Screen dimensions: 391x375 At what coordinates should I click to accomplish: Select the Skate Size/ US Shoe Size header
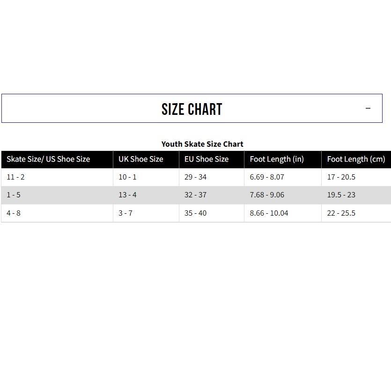[48, 159]
